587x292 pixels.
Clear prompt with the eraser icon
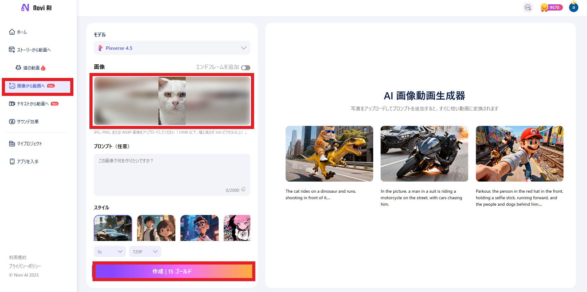(x=243, y=189)
